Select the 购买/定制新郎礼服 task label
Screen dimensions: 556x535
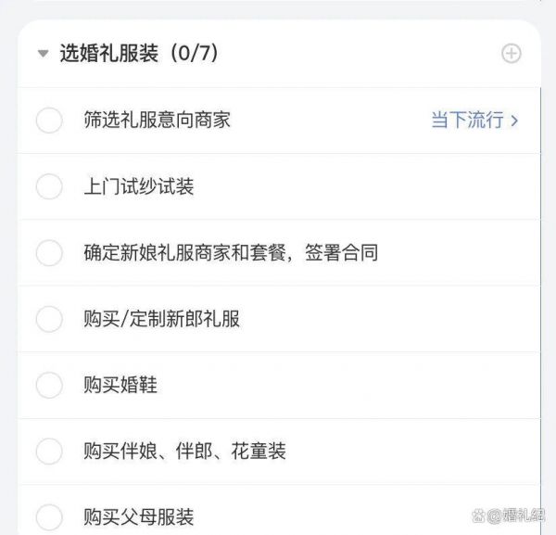click(x=161, y=319)
